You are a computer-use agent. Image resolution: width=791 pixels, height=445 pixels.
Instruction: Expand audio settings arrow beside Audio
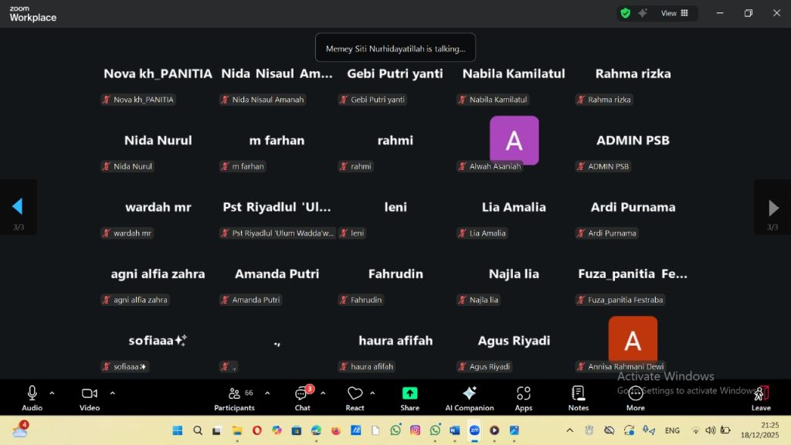[52, 393]
